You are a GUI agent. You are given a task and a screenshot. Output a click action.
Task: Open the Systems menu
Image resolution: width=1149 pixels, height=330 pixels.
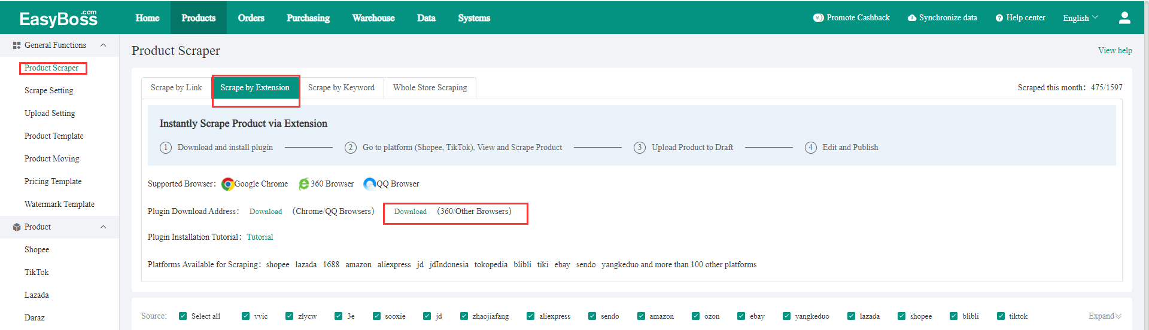point(474,18)
